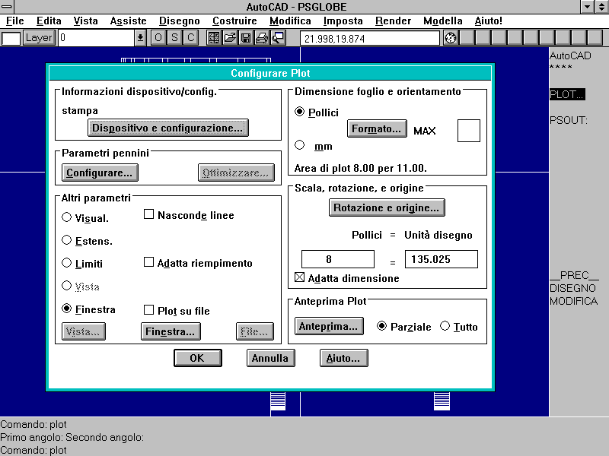Click the **** entry in side menu
Screen dimensions: 609x456
pos(561,67)
